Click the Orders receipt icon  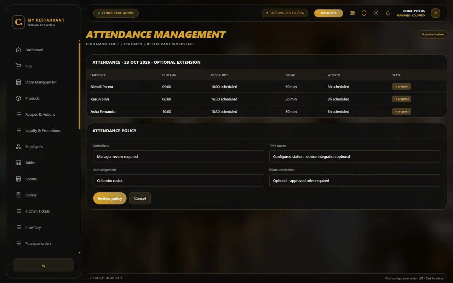[x=18, y=195]
